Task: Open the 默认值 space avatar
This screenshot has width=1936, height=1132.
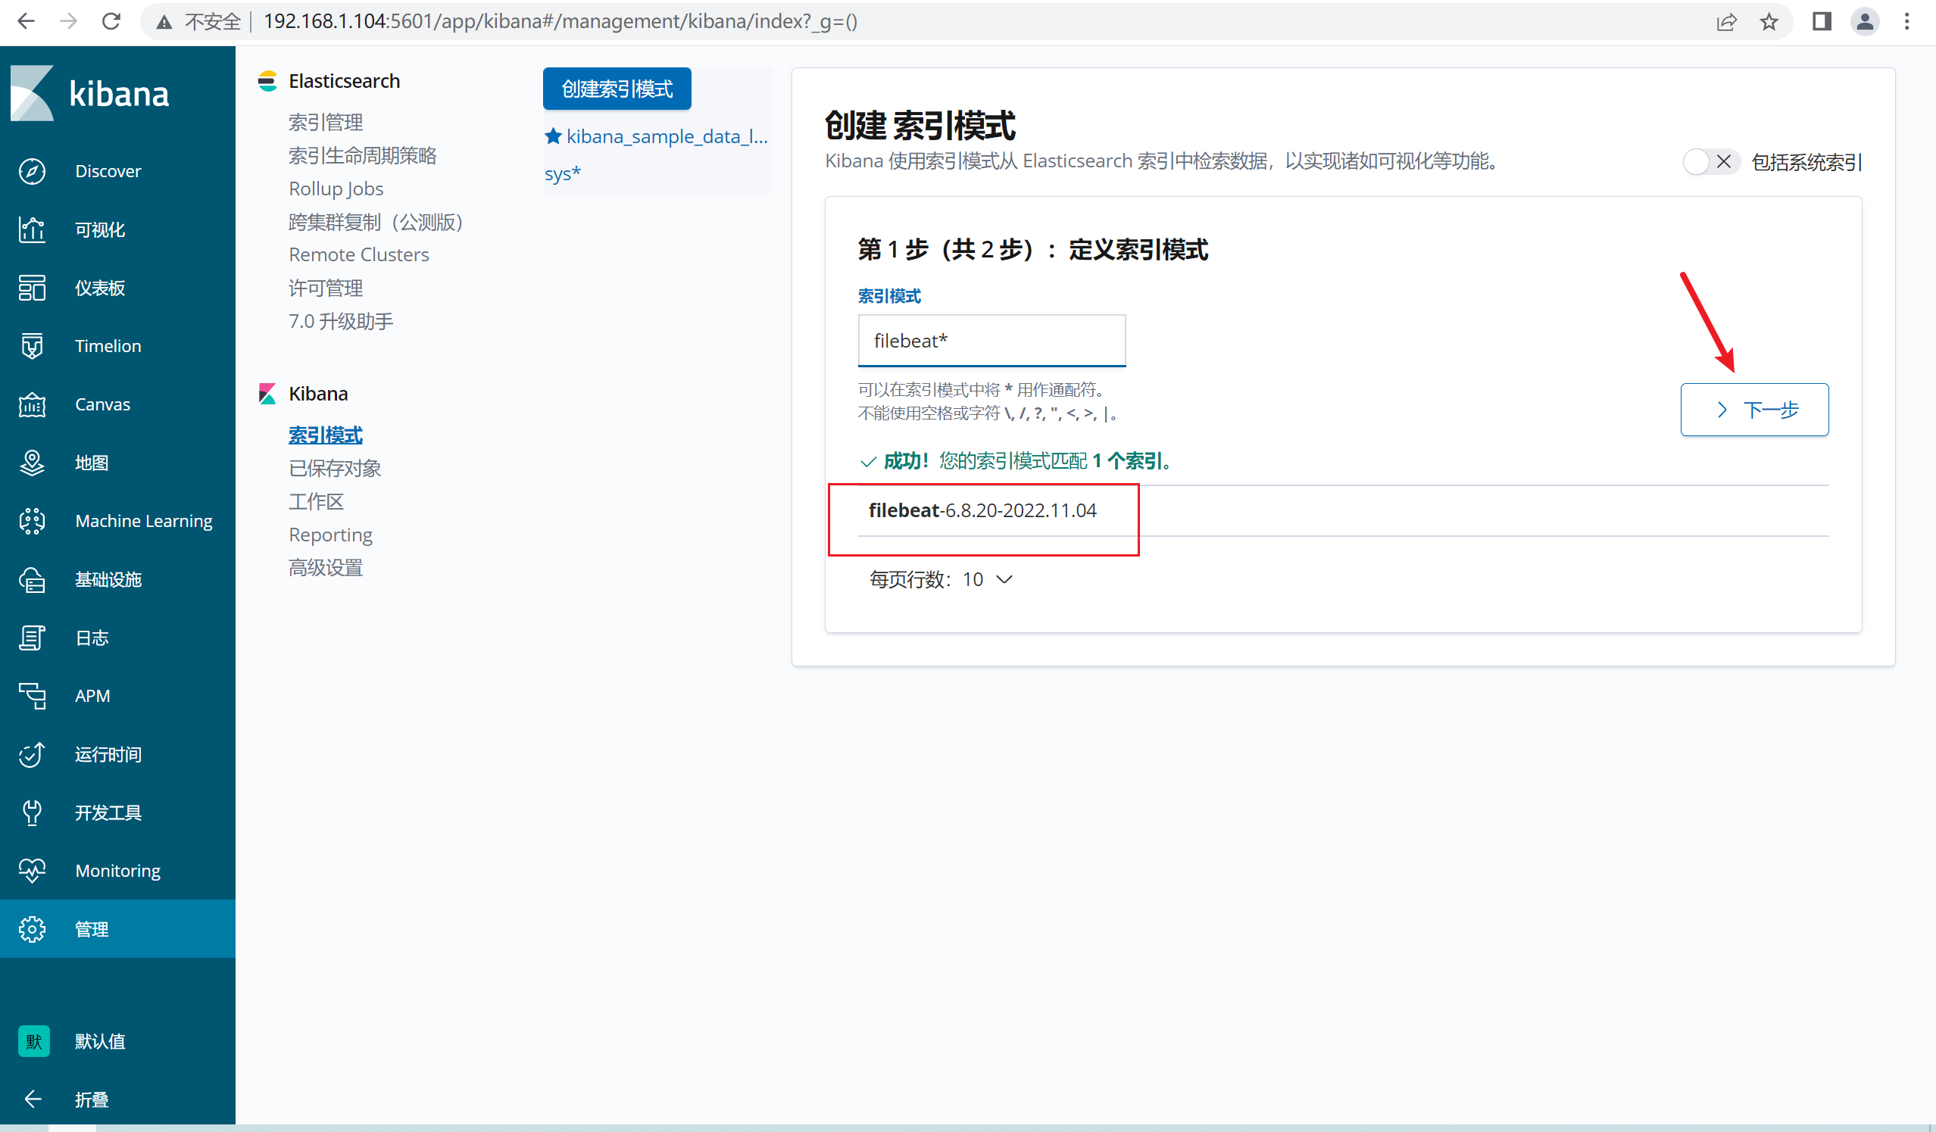Action: (34, 1041)
